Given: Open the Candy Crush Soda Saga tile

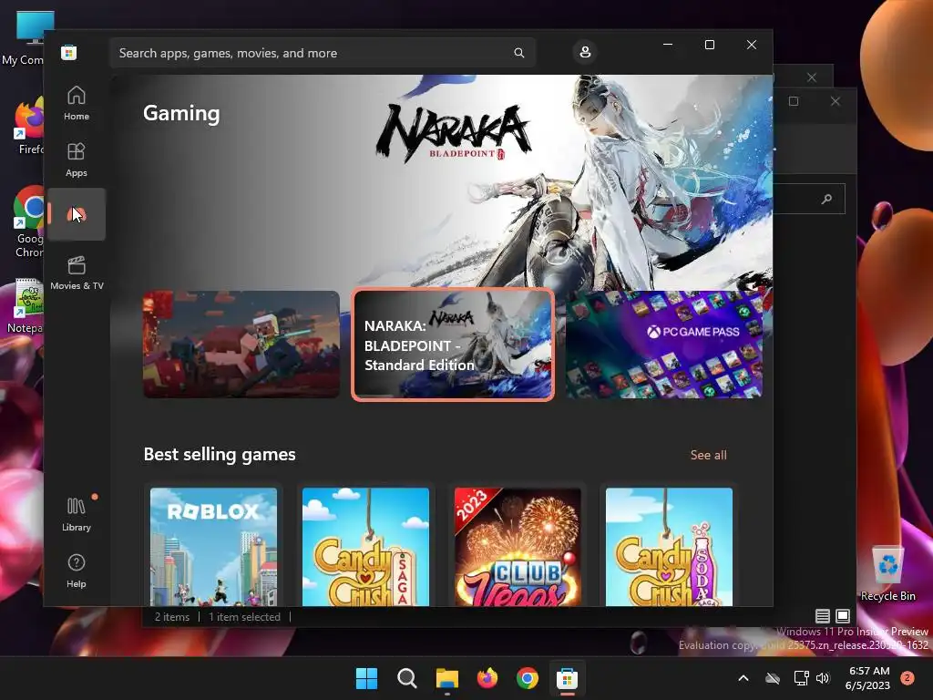Looking at the screenshot, I should (x=669, y=547).
